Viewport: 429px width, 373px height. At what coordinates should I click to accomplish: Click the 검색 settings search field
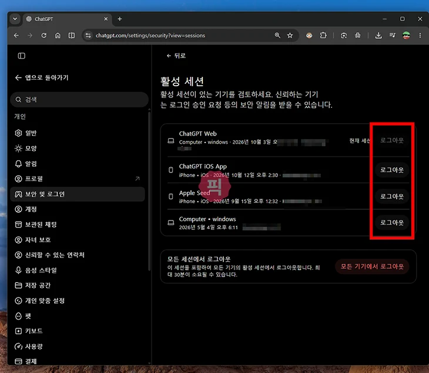coord(79,99)
